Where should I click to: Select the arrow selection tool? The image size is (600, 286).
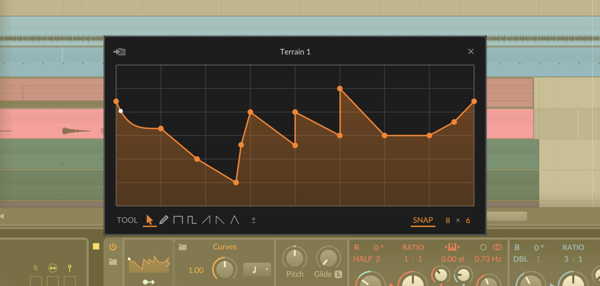pos(150,219)
